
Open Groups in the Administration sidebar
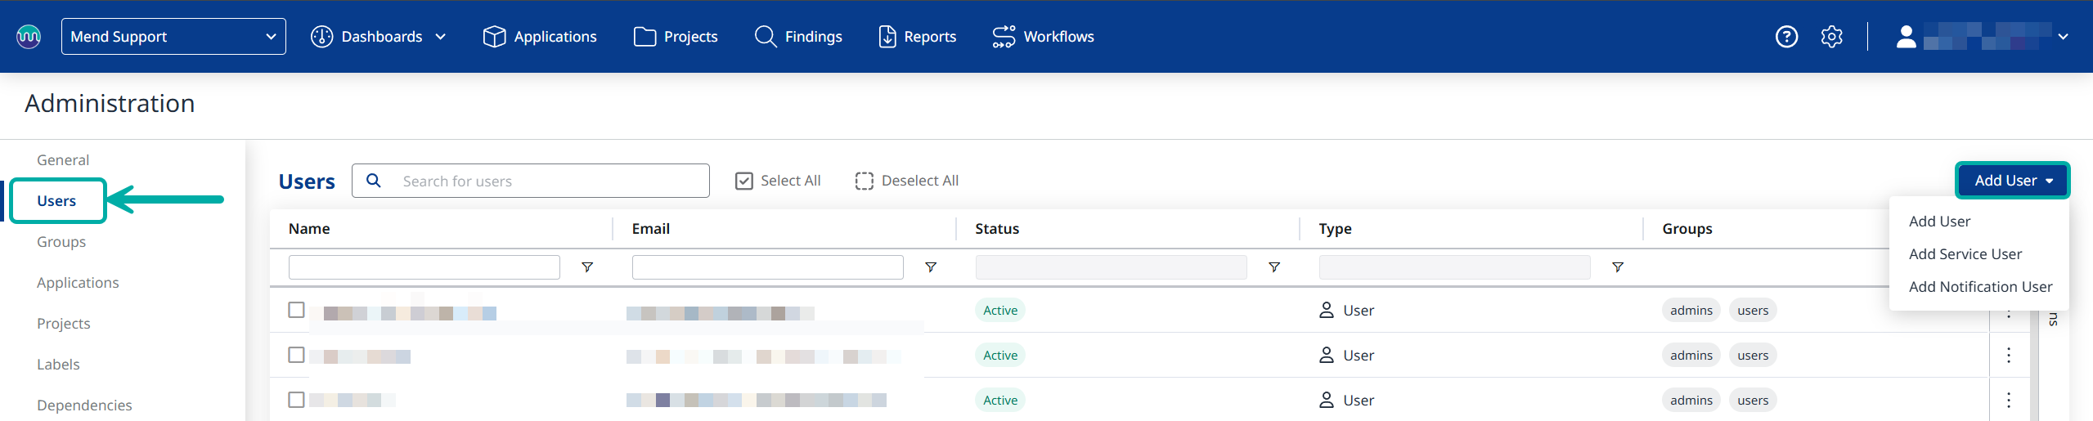[61, 242]
